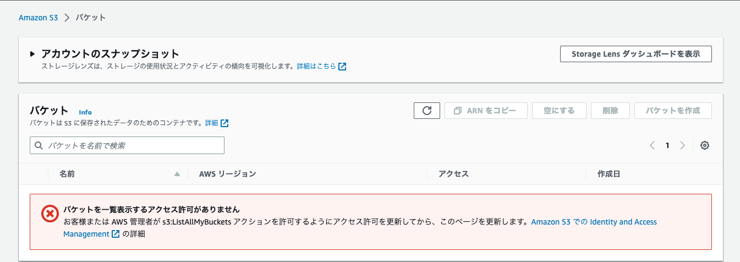Viewport: 740px width, 262px height.
Task: Open Identity and Access Management link
Action: [360, 228]
